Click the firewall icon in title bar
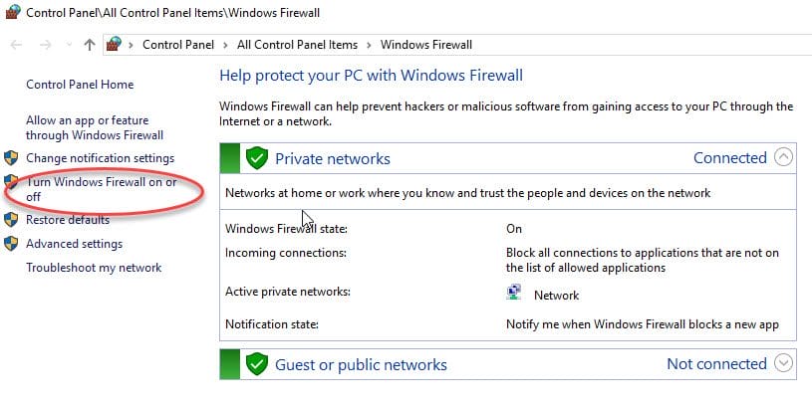 pyautogui.click(x=12, y=11)
